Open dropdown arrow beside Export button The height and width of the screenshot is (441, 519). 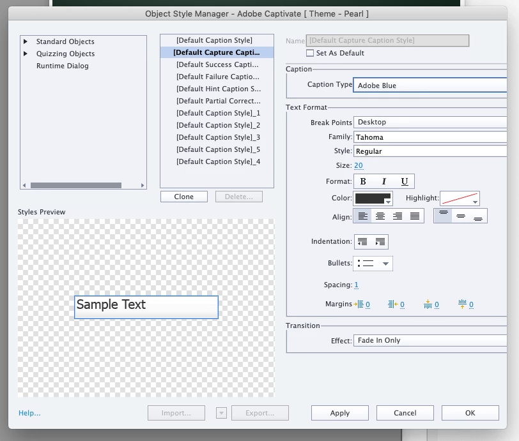coord(221,413)
